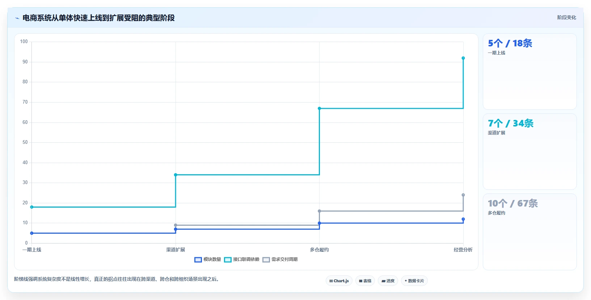Click the 表格 tag chip
The height and width of the screenshot is (300, 591).
(365, 281)
